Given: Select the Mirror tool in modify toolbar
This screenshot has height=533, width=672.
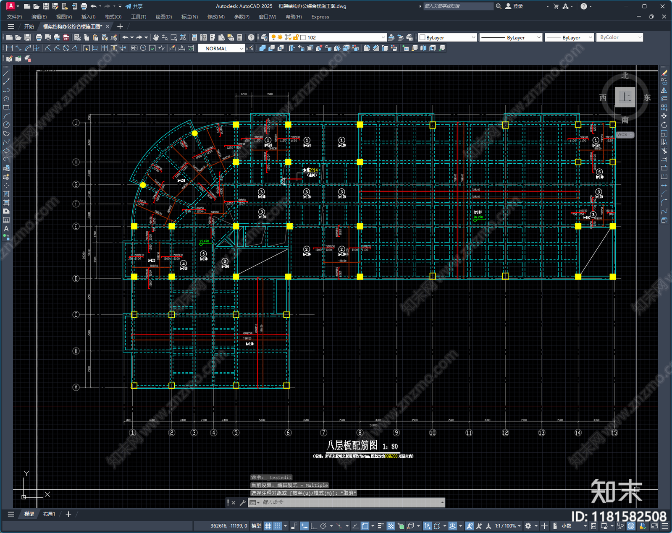Looking at the screenshot, I should pos(664,90).
